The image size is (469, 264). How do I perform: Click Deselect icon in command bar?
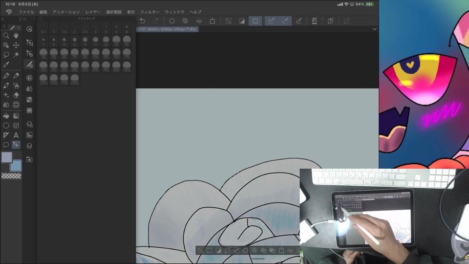click(229, 21)
